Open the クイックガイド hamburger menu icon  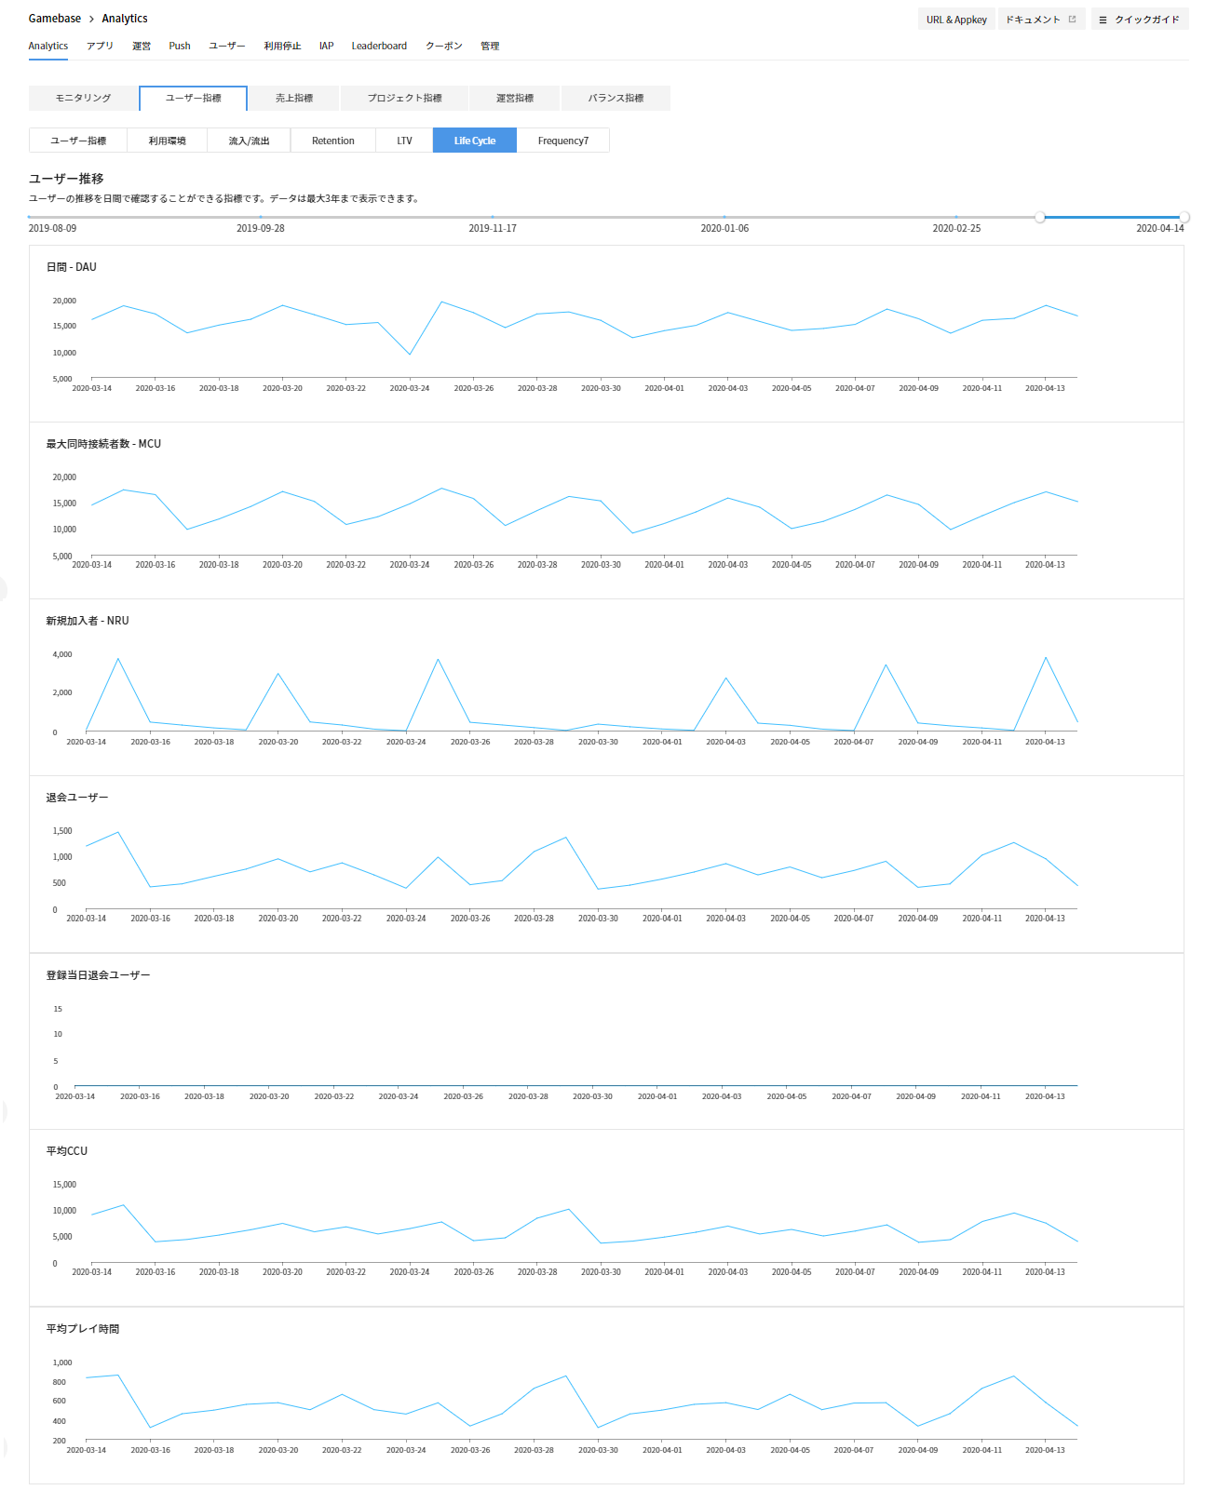1103,20
